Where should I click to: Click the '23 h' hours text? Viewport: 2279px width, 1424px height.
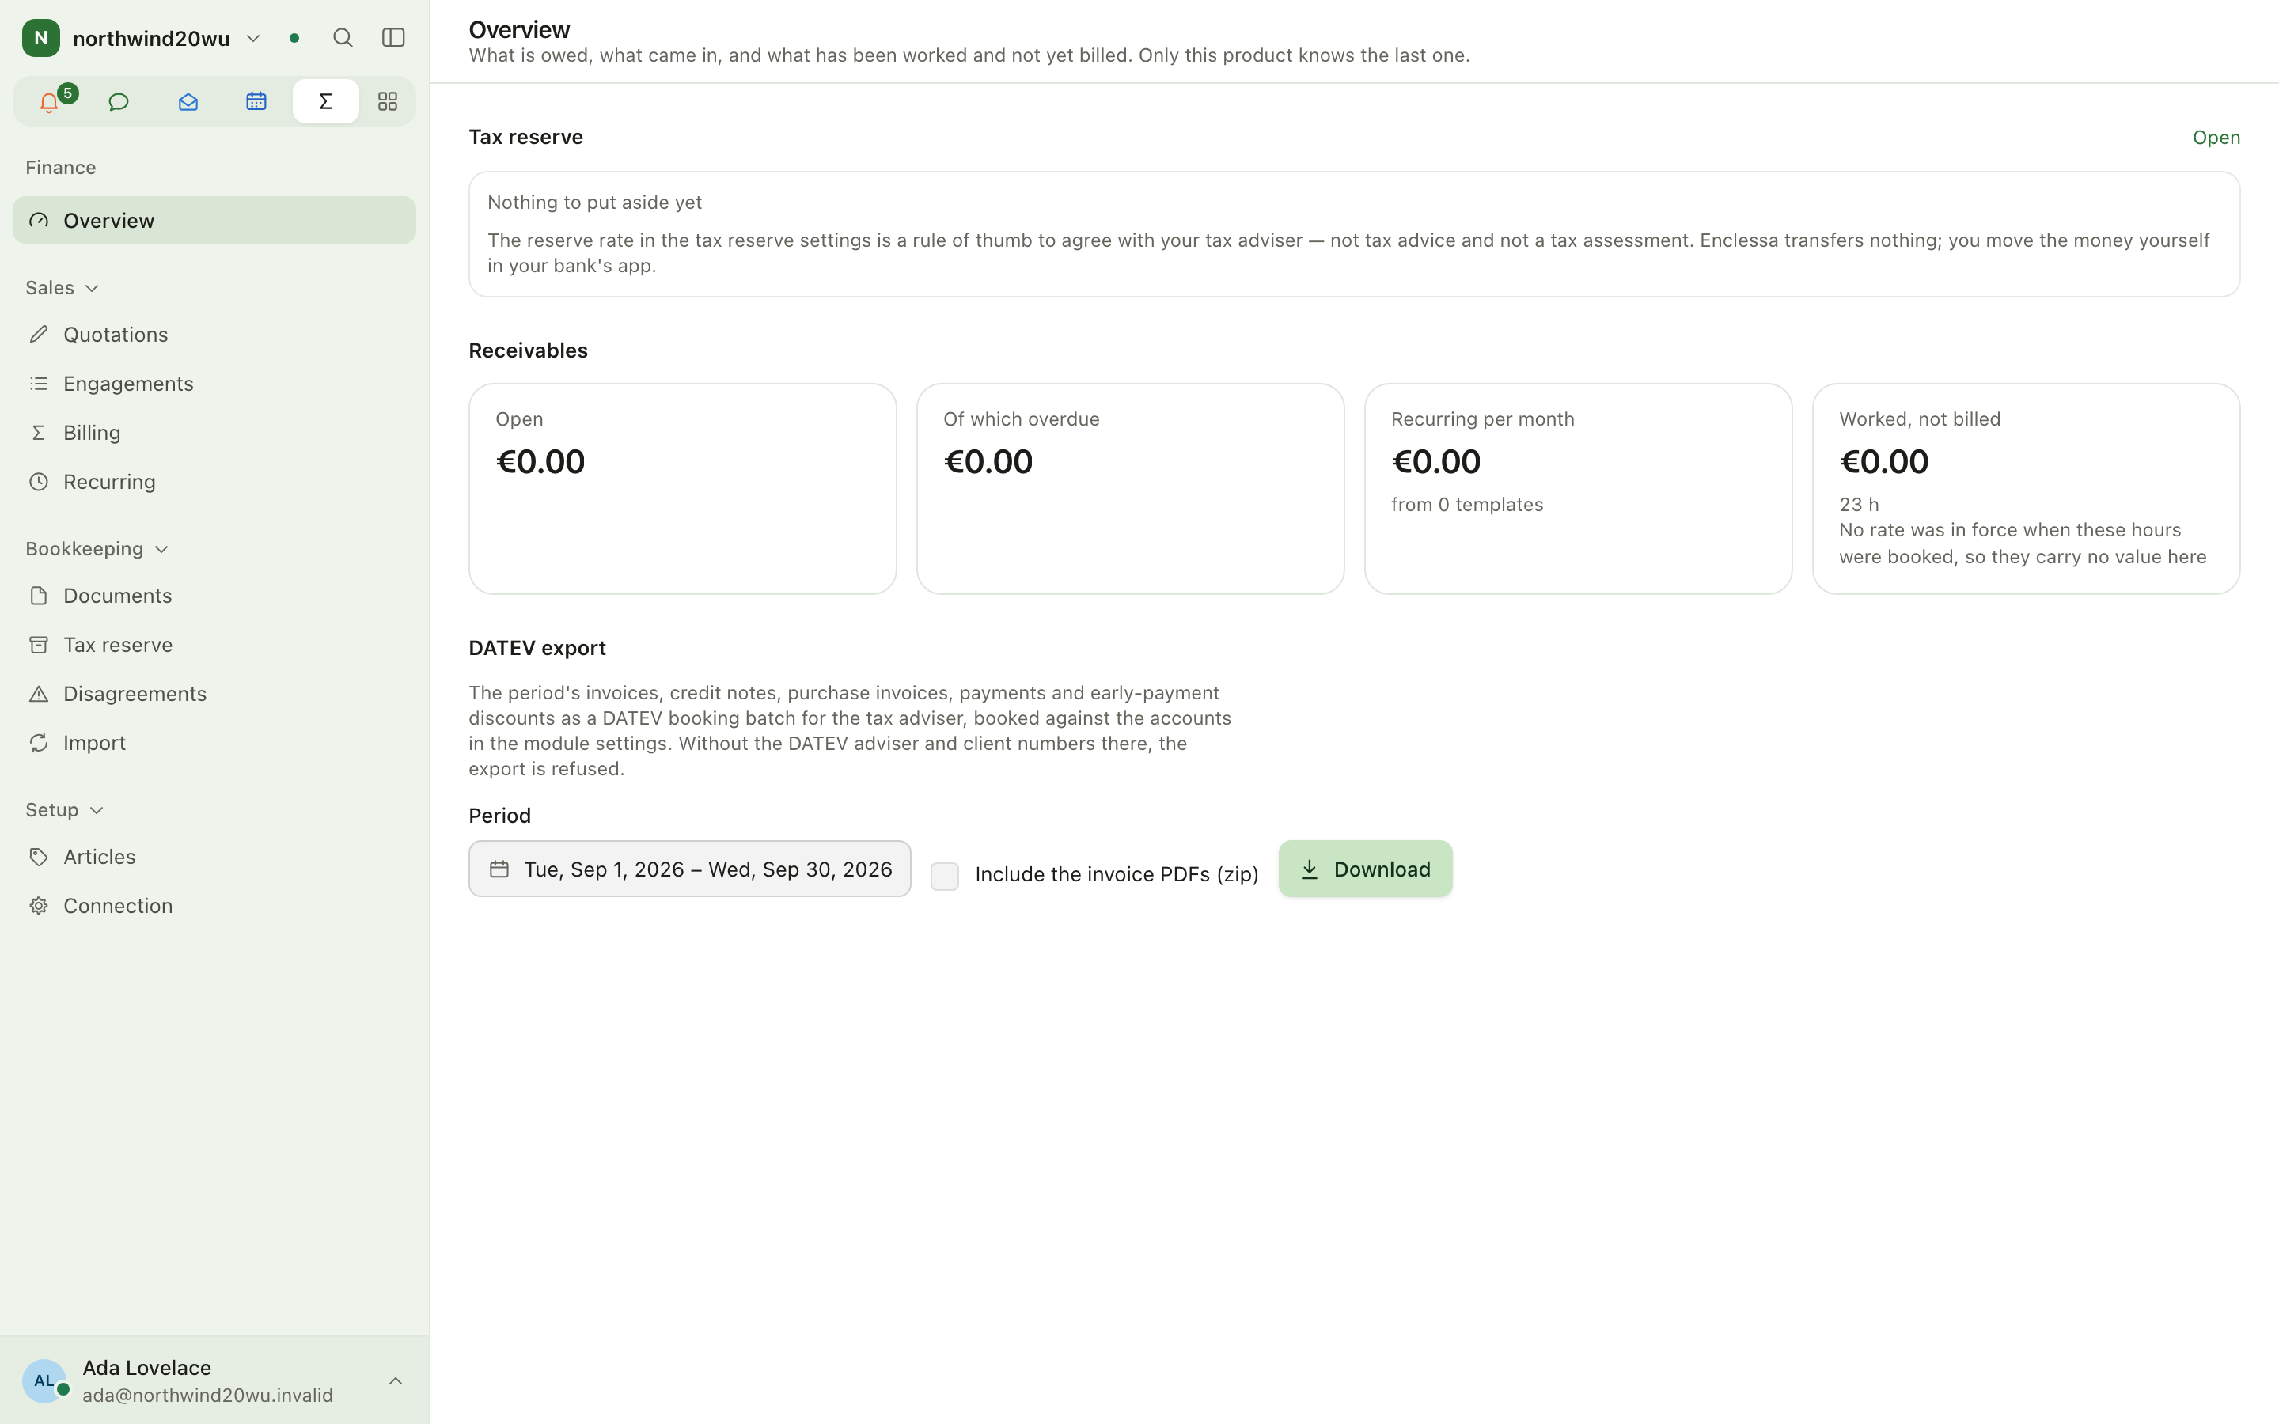1858,505
